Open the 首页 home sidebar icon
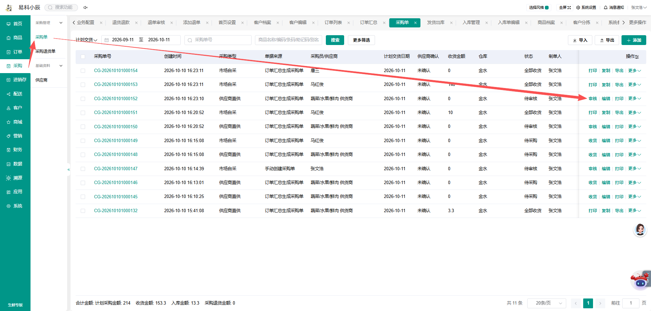The image size is (651, 311). point(9,24)
